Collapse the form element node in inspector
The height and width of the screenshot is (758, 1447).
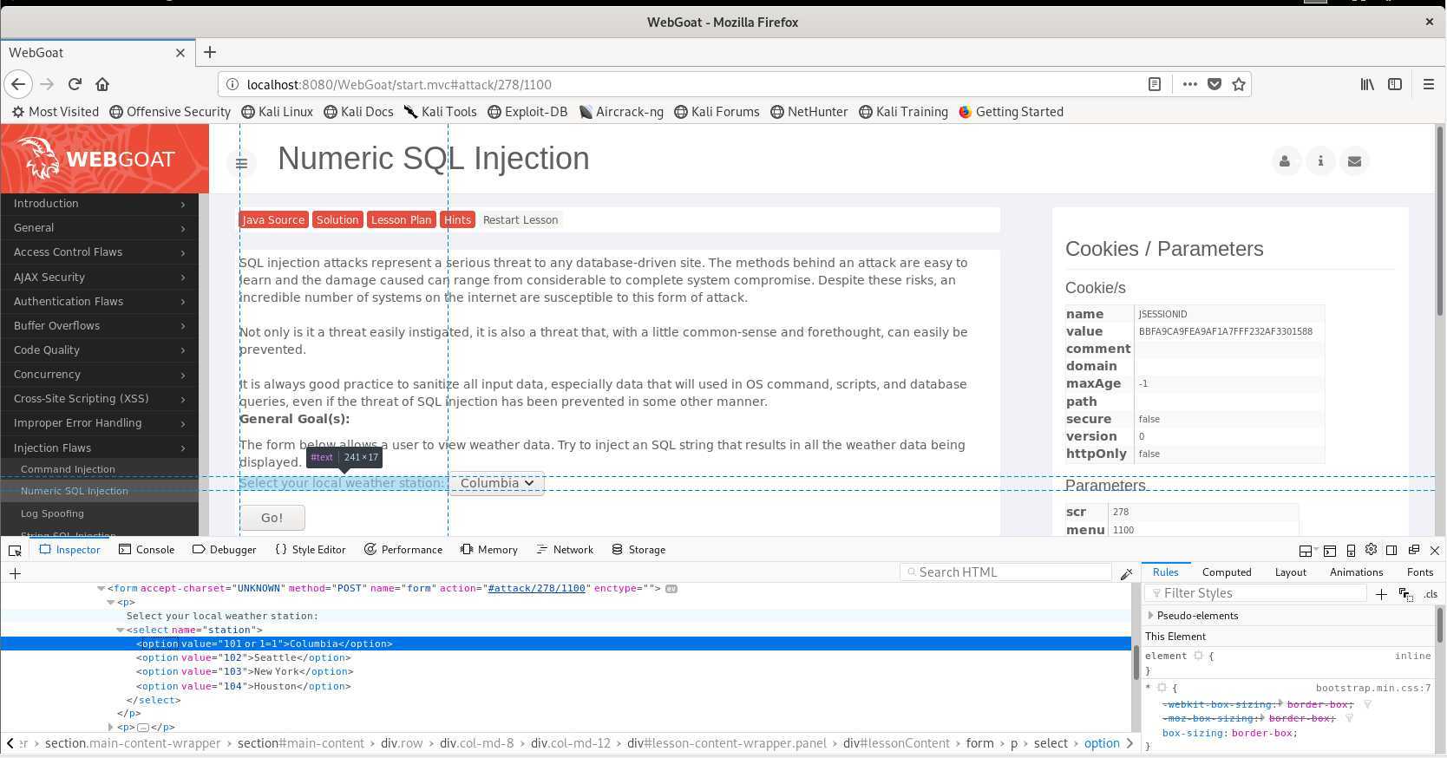tap(101, 588)
